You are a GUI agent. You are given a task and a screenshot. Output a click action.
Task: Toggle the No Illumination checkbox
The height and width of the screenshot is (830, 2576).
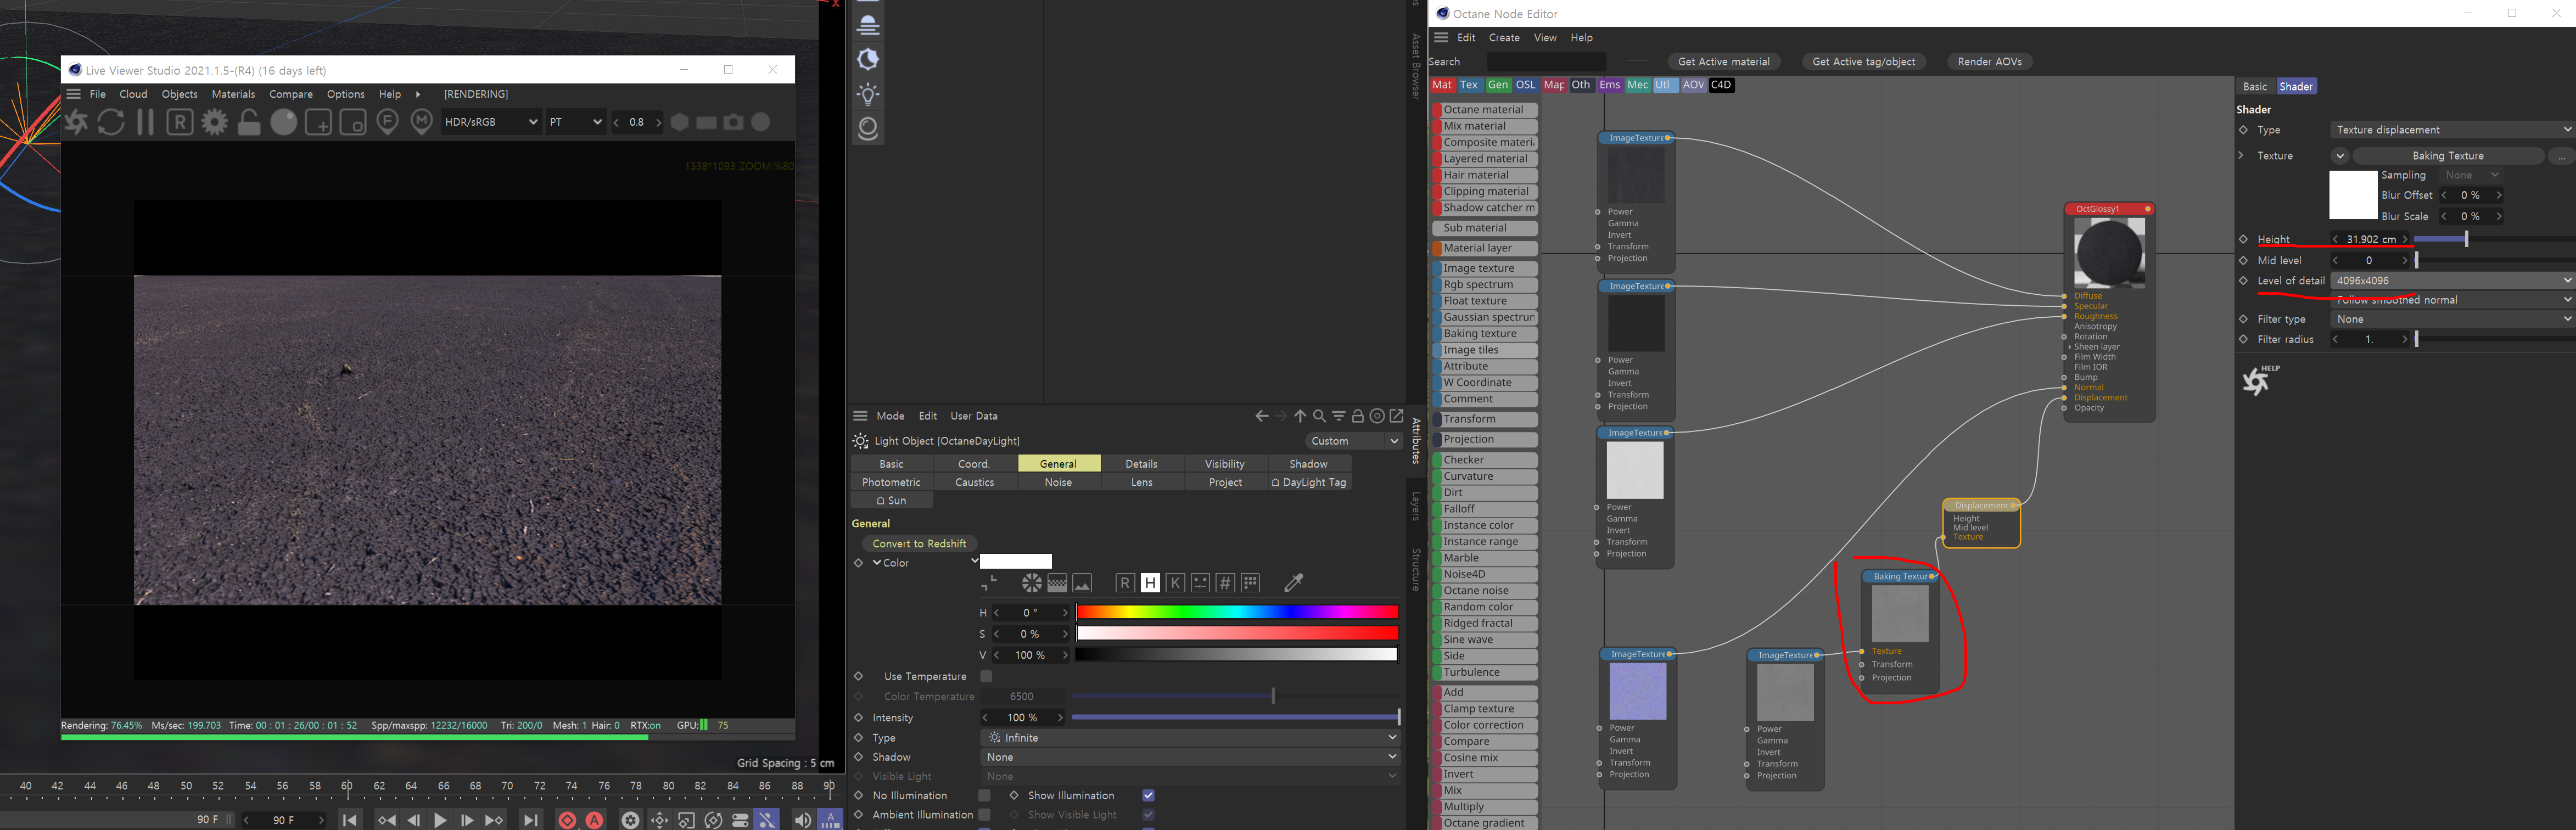tap(984, 796)
